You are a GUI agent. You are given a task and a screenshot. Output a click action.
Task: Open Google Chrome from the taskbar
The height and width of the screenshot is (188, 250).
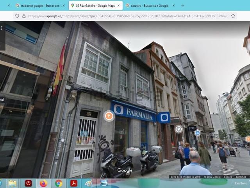click(x=59, y=183)
